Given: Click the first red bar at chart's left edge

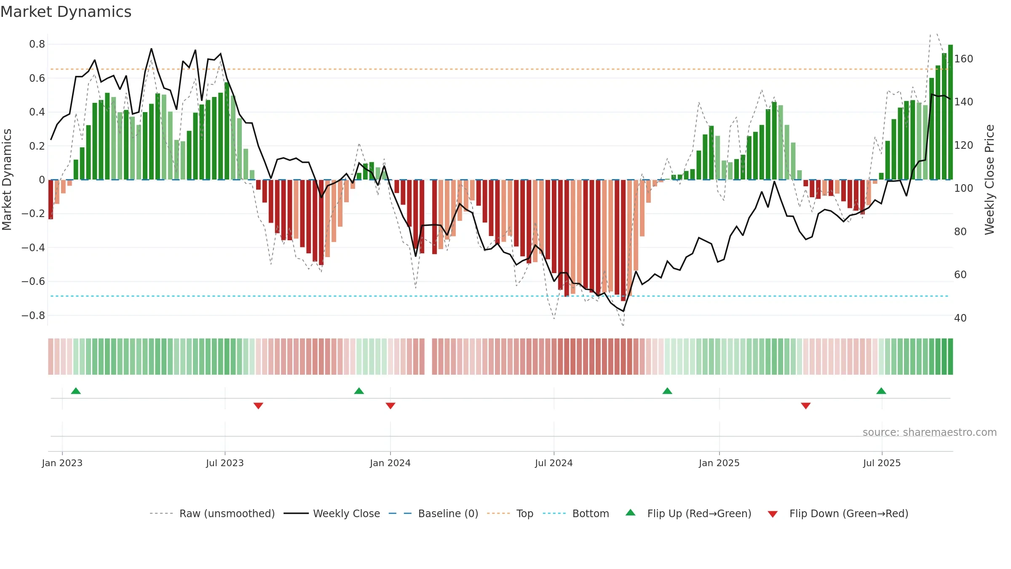Looking at the screenshot, I should click(x=51, y=199).
